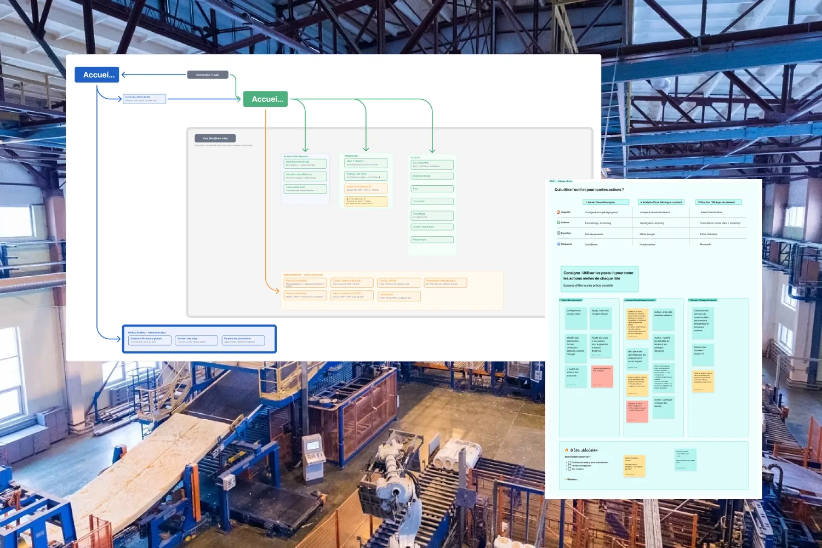Select the Utilisateurs configuration card
Screen dimensions: 822x548
pyautogui.click(x=399, y=296)
